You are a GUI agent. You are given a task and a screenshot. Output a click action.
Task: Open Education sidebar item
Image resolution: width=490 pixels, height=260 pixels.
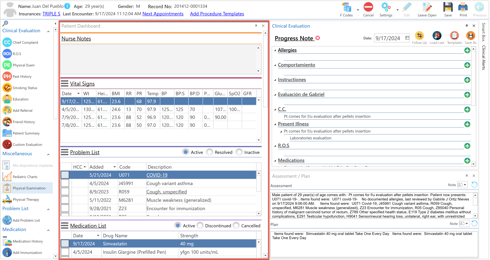(16, 99)
